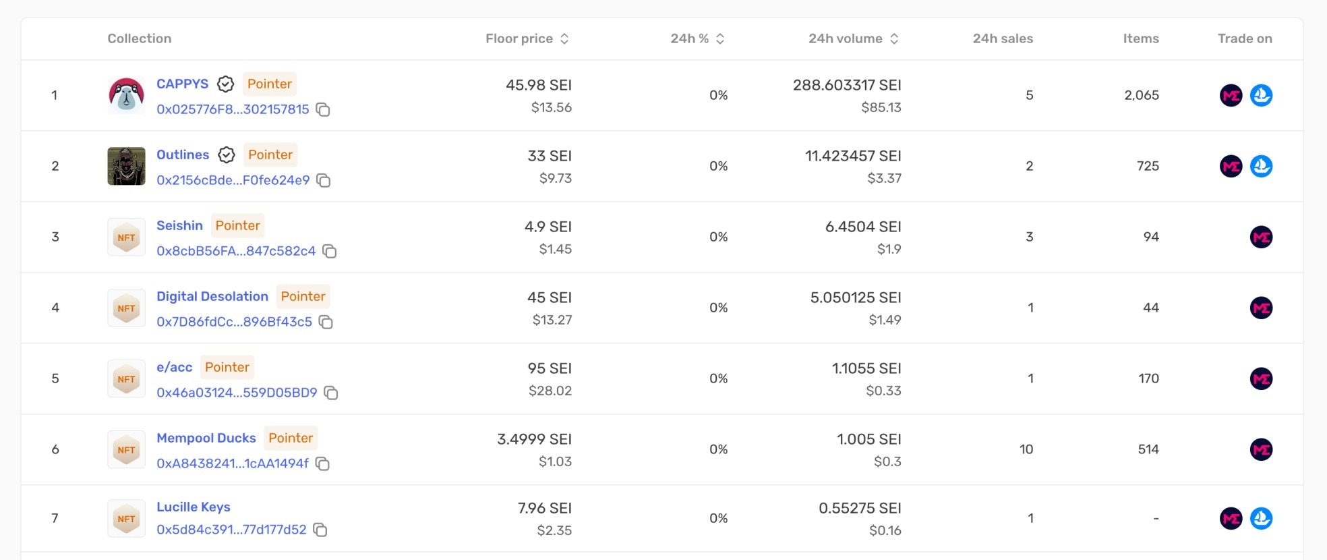Click the Pointer tag beside Mempool Ducks
Image resolution: width=1327 pixels, height=560 pixels.
(291, 438)
